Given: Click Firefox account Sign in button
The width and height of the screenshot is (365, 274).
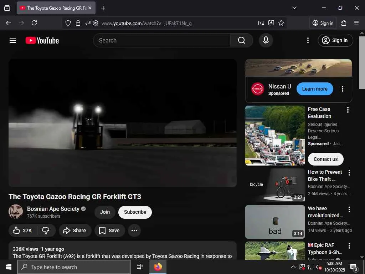Looking at the screenshot, I should (323, 23).
